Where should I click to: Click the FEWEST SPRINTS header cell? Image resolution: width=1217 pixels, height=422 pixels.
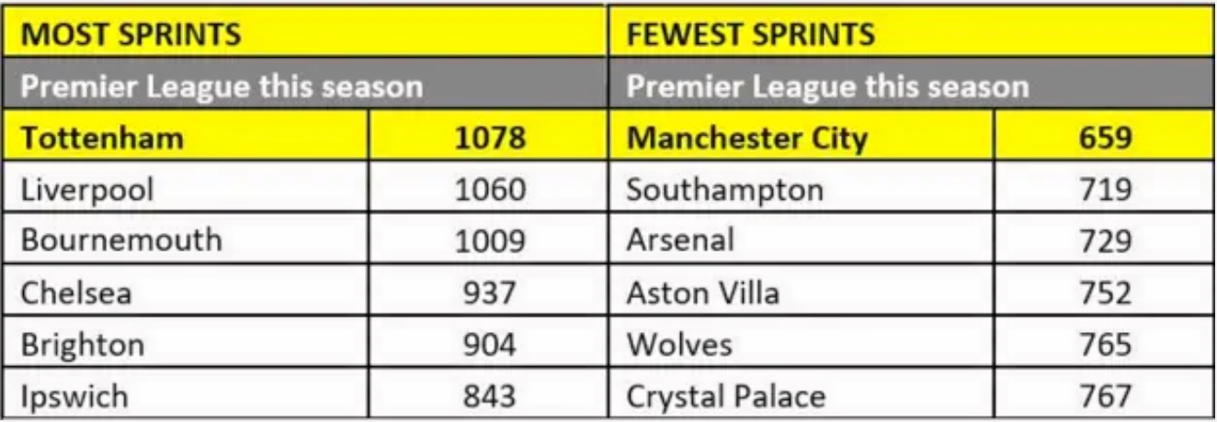[x=750, y=36]
